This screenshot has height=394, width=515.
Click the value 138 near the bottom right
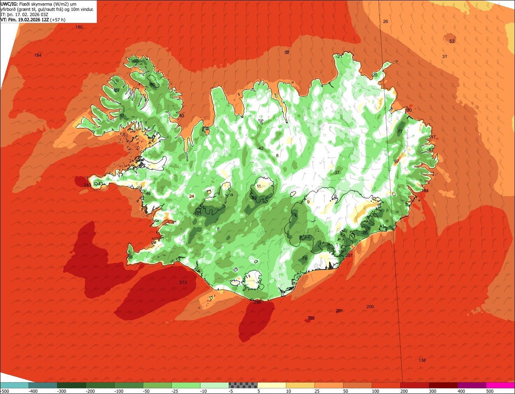pos(422,360)
